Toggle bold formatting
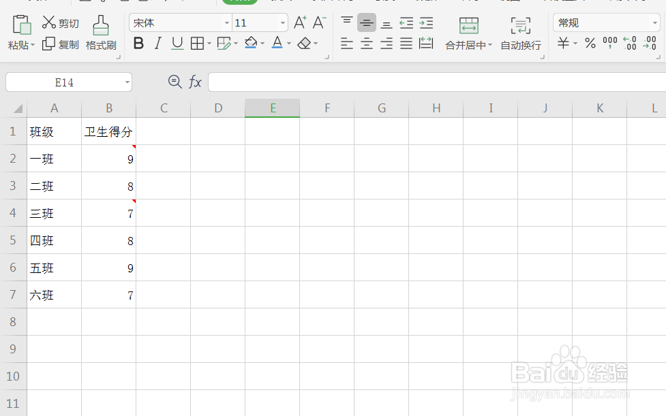666x416 pixels. [x=138, y=44]
